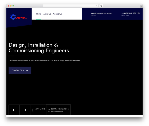Minimize the window with yellow button

(11, 6)
